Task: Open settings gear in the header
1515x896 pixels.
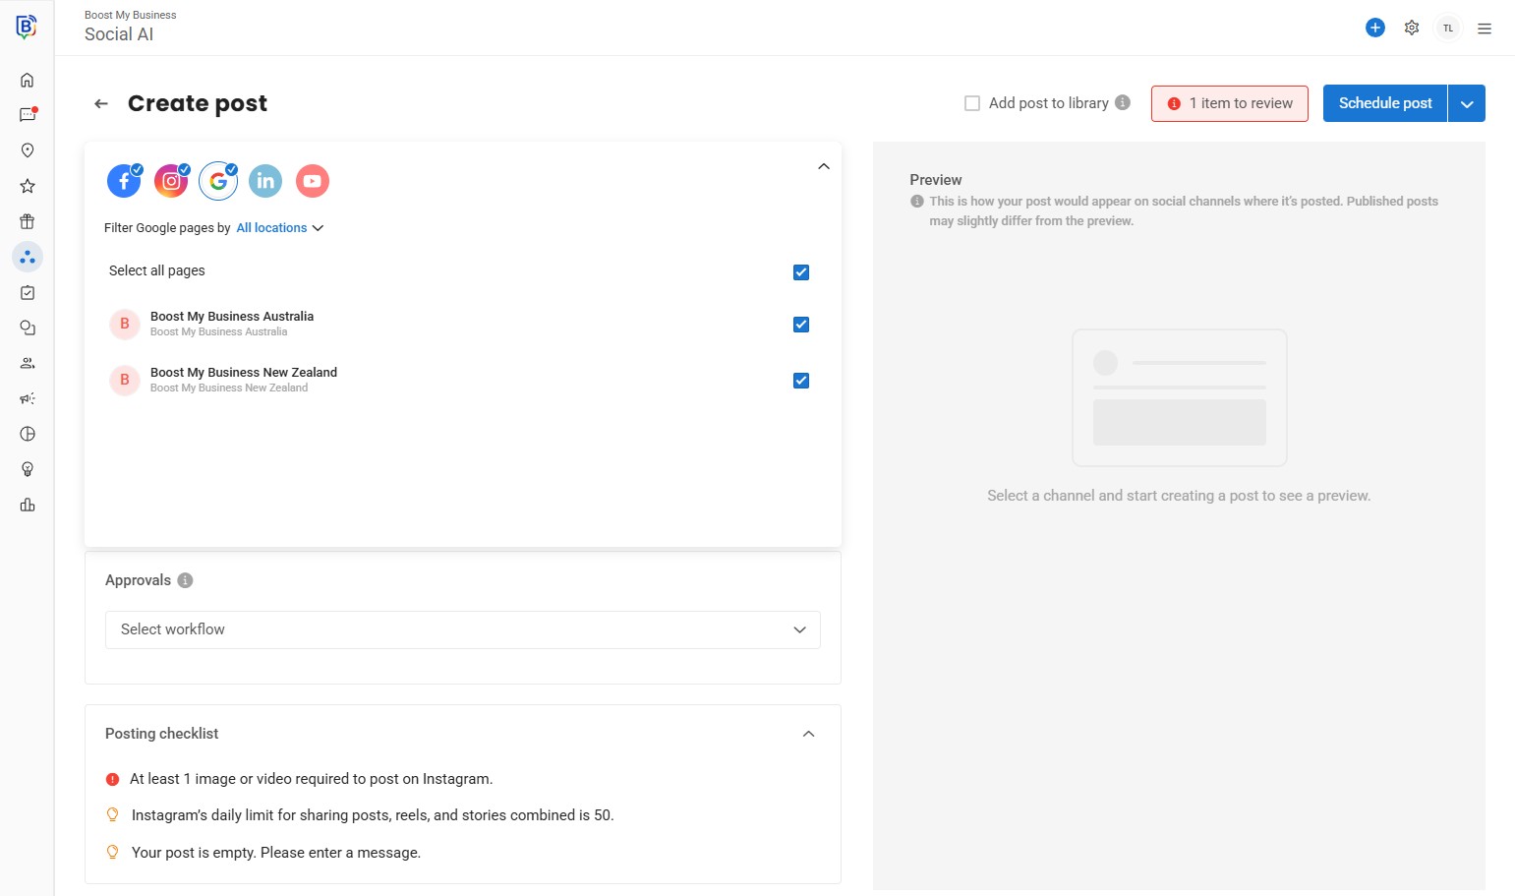Action: [x=1412, y=28]
